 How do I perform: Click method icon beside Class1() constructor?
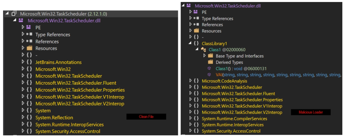click(209, 68)
